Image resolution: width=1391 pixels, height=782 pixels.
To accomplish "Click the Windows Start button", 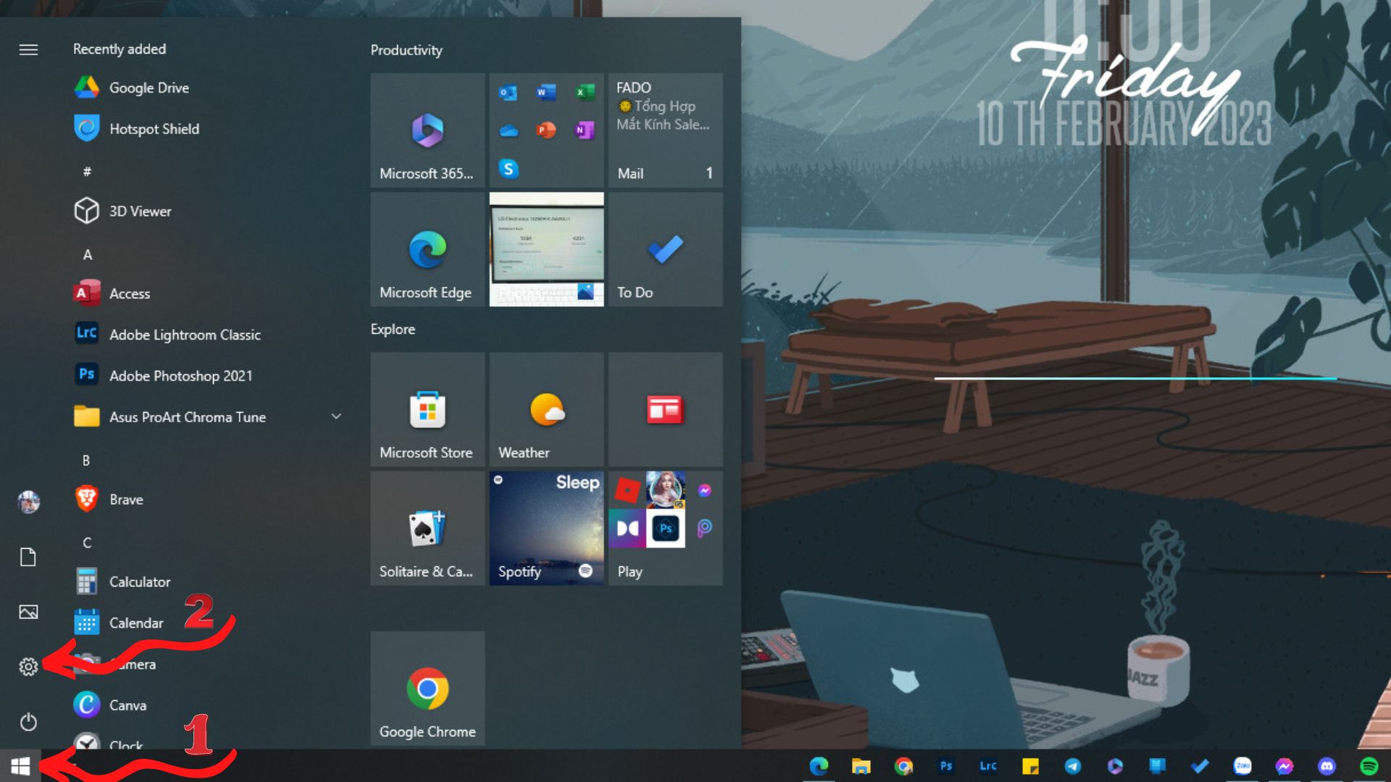I will coord(20,766).
